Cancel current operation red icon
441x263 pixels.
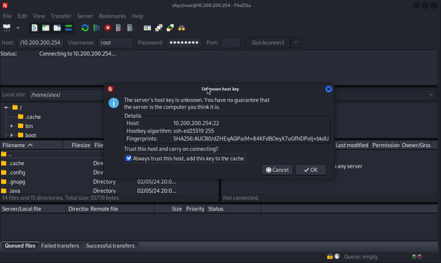(x=108, y=28)
